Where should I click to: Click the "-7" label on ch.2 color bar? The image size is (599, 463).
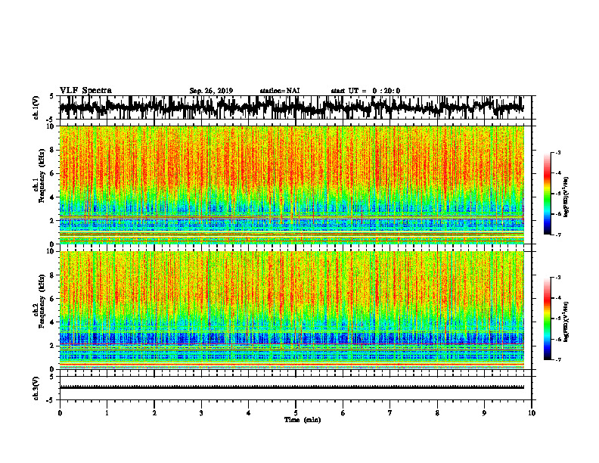click(x=558, y=359)
